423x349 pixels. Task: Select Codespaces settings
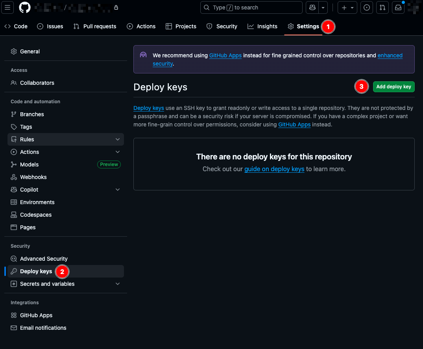click(x=36, y=215)
